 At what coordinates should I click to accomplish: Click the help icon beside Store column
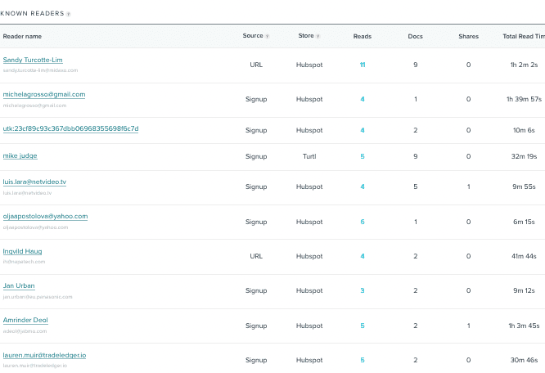click(x=318, y=36)
